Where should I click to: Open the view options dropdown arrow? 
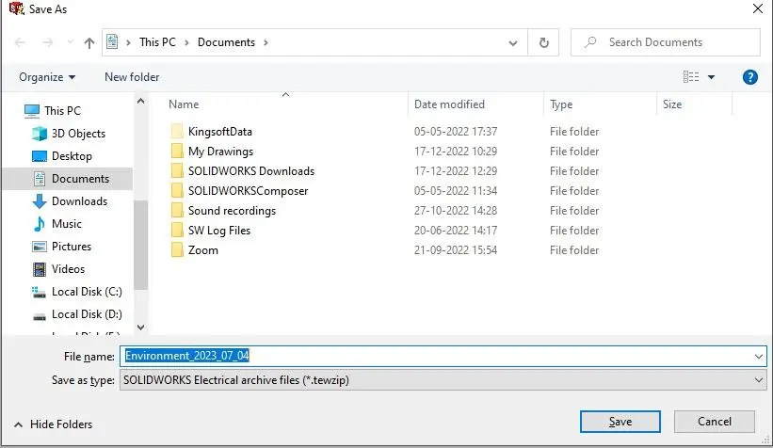pyautogui.click(x=712, y=77)
